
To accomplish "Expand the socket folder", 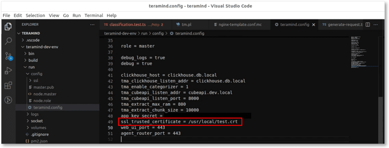I will pyautogui.click(x=27, y=121).
